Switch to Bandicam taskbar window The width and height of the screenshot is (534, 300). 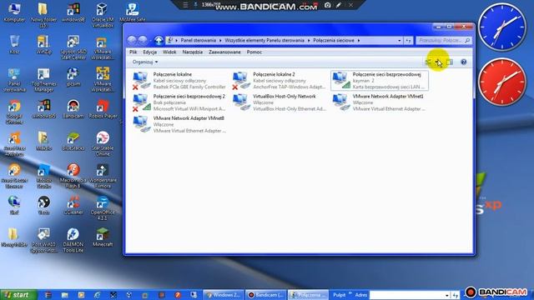(x=266, y=295)
